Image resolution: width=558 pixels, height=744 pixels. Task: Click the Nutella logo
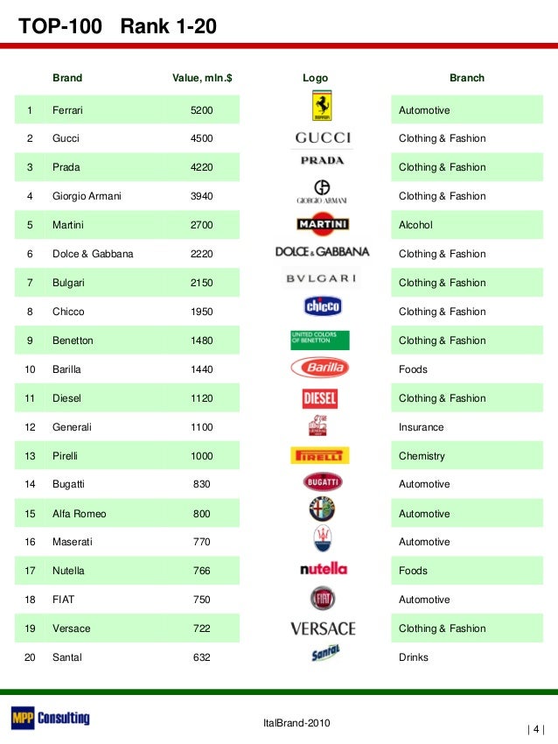tap(324, 569)
